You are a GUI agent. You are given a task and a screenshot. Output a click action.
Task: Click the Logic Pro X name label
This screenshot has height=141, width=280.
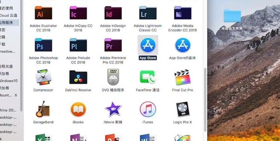pyautogui.click(x=183, y=122)
